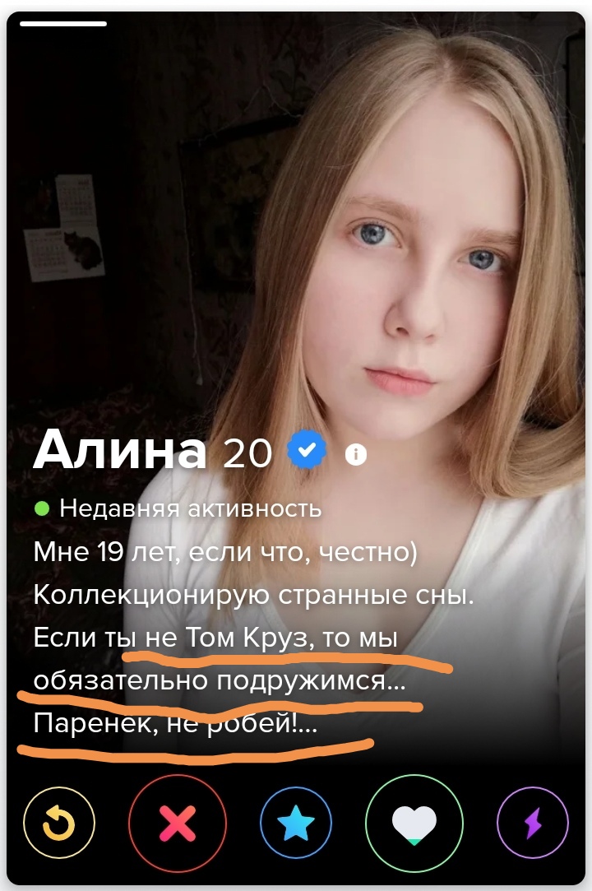Click the Если ты не Том Круз line
The height and width of the screenshot is (891, 592).
[216, 638]
